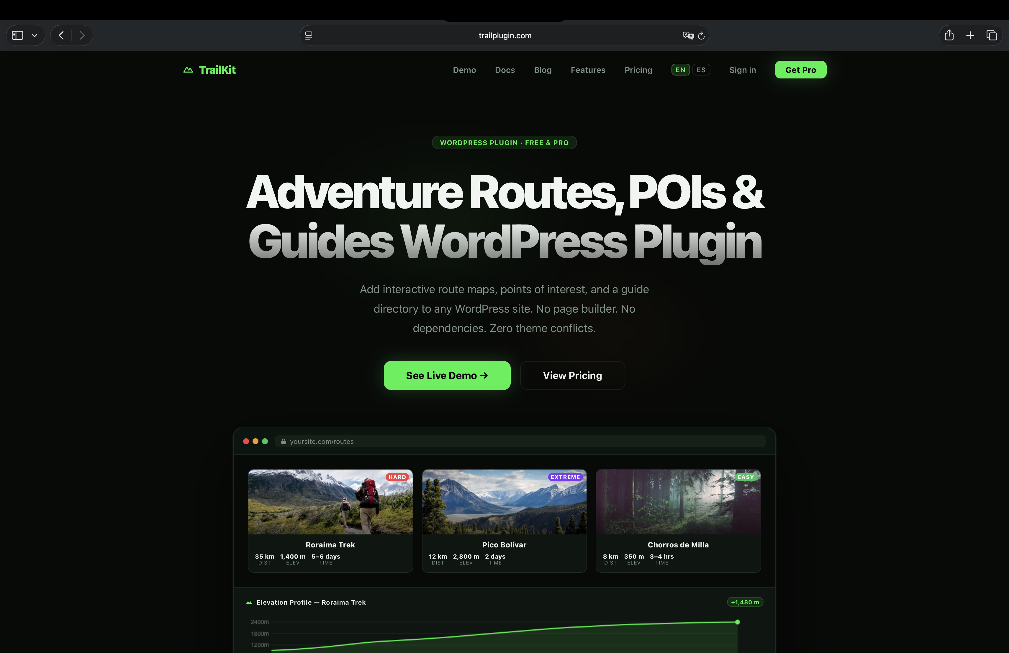Go back with the browser back arrow

point(61,35)
